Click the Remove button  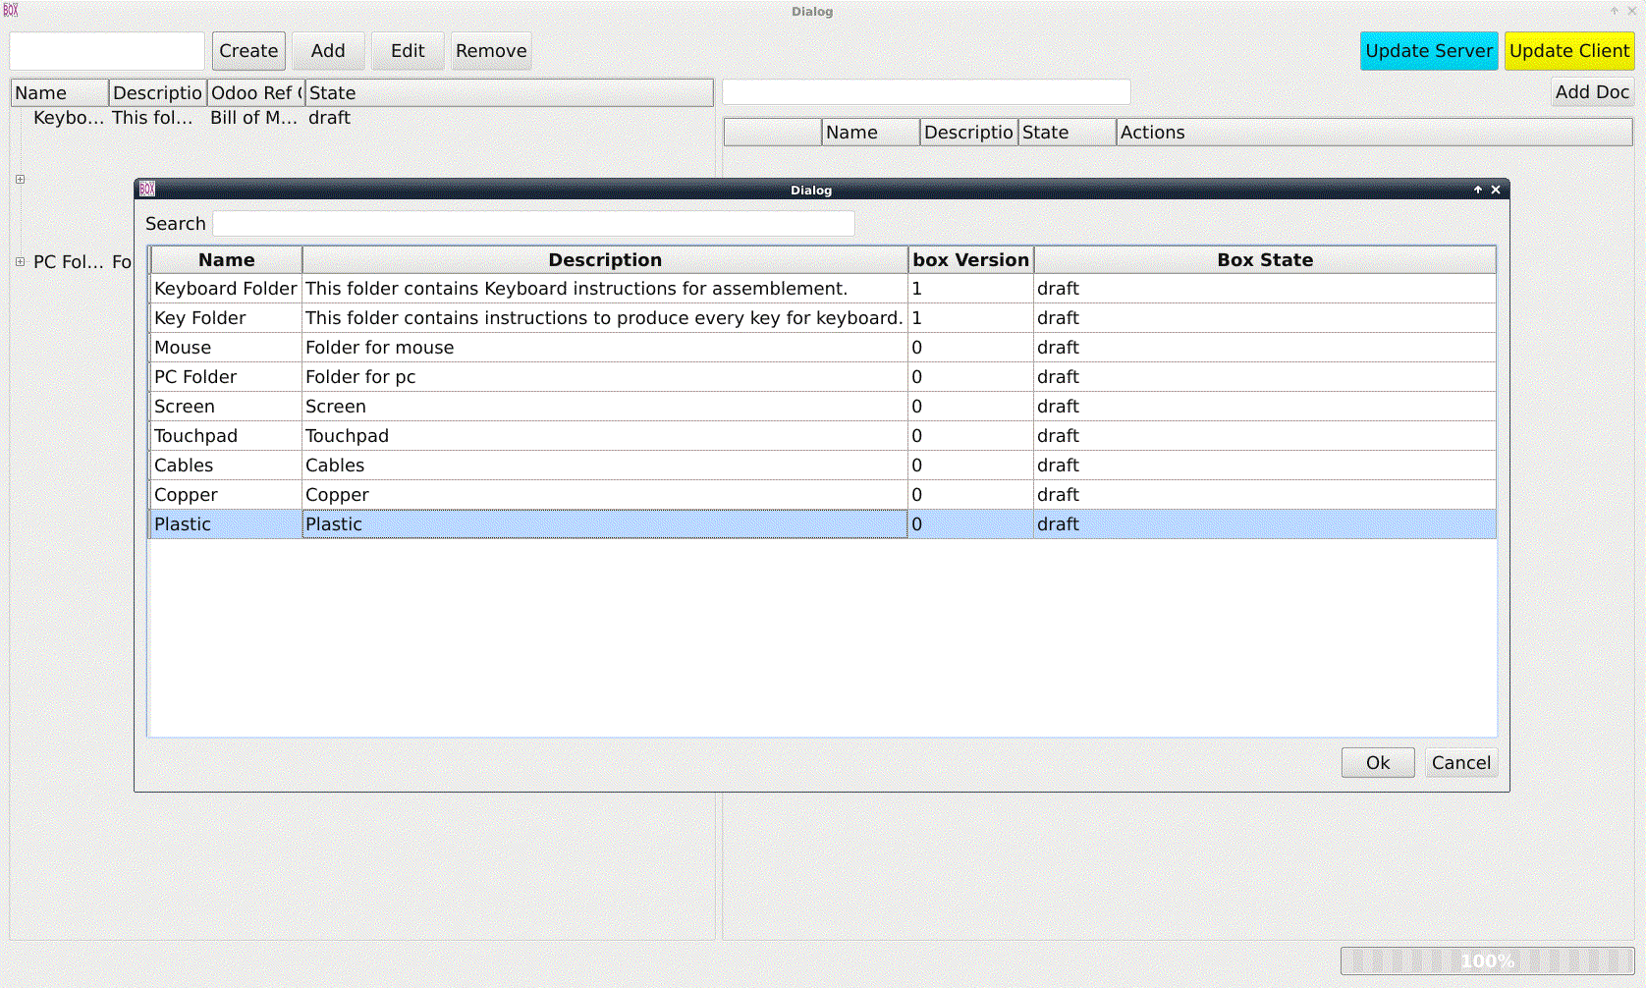[x=490, y=50]
